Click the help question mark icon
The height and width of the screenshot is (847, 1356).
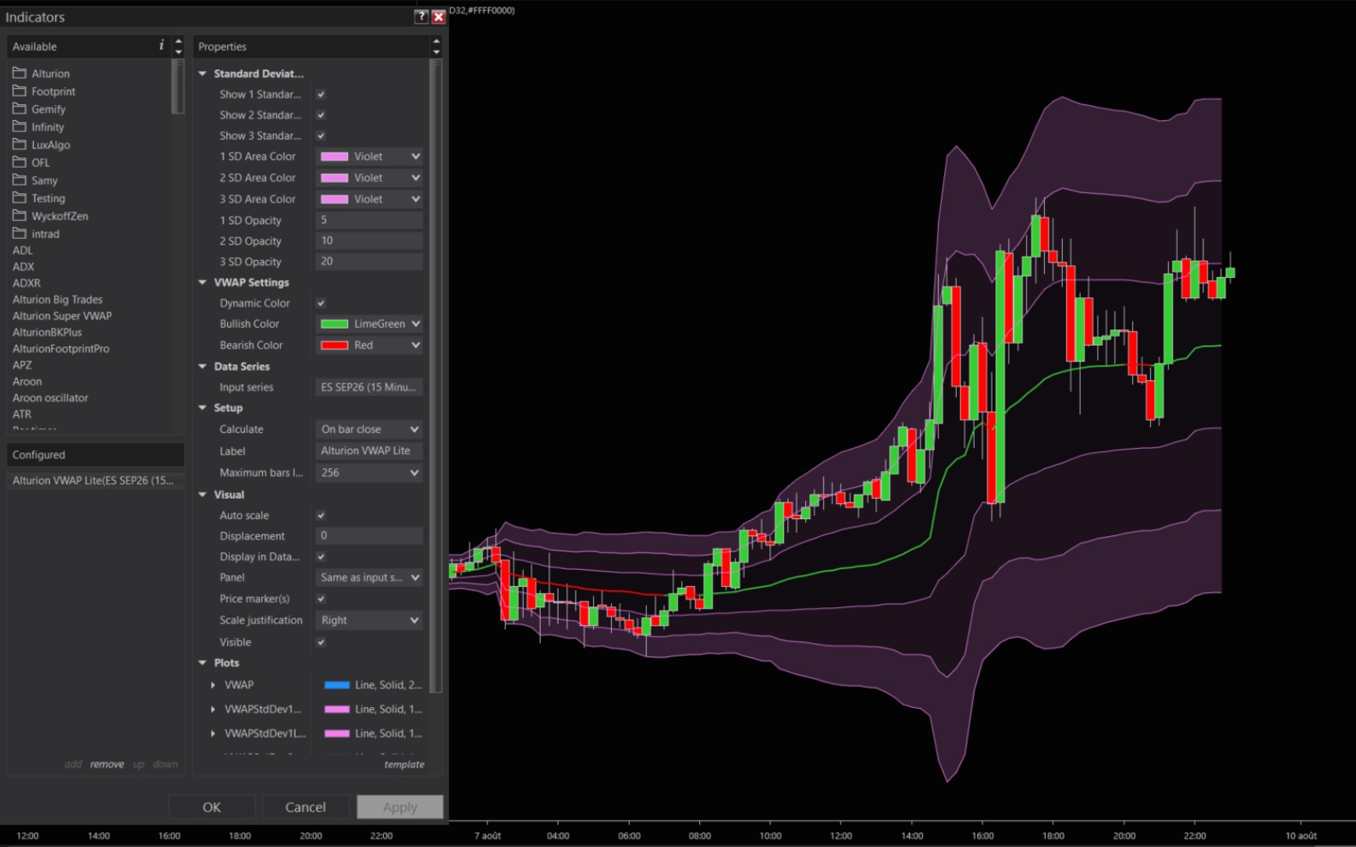[421, 16]
